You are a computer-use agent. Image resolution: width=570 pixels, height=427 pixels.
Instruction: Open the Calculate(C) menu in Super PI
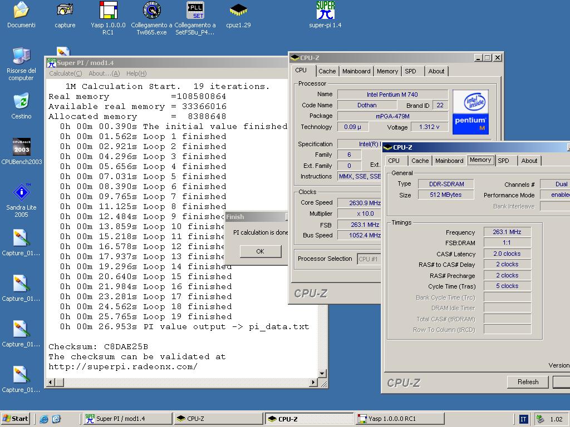(66, 73)
